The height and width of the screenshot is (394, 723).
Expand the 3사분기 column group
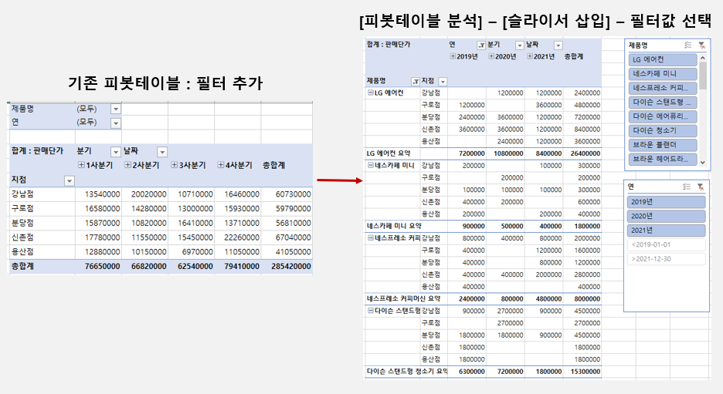[x=175, y=165]
